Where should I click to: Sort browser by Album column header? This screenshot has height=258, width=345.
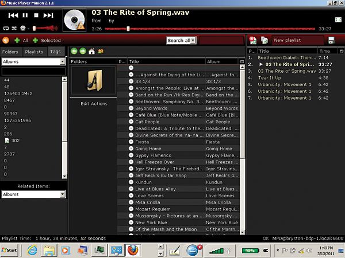point(221,62)
